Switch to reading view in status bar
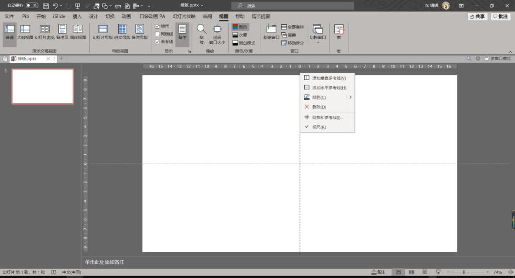The height and width of the screenshot is (278, 515). pyautogui.click(x=424, y=272)
